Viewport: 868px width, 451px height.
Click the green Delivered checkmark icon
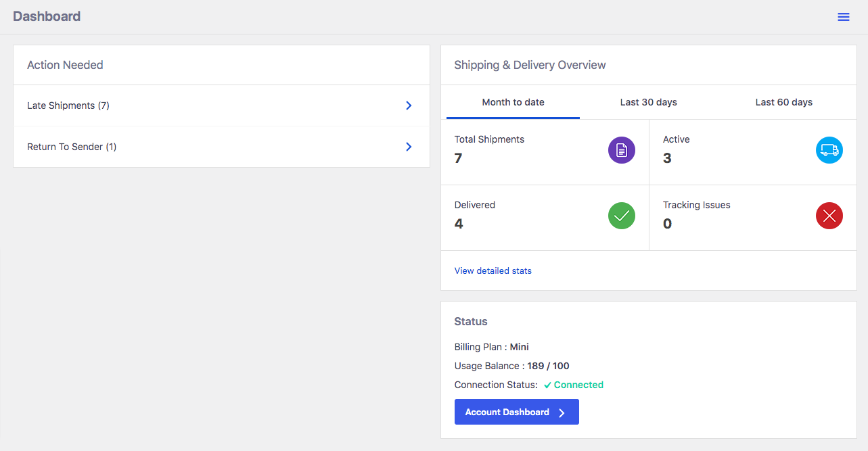click(621, 216)
